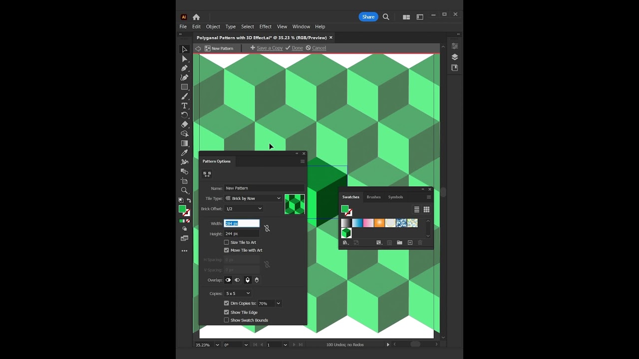Screen dimensions: 639x359
Task: Switch to the Symbols tab
Action: [395, 197]
